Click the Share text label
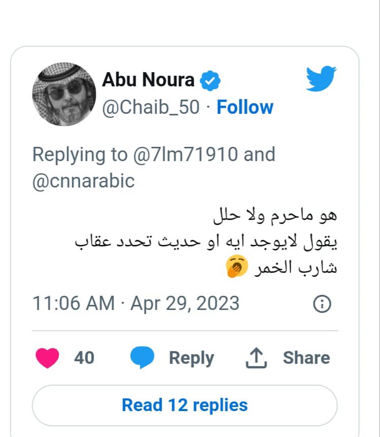The height and width of the screenshot is (437, 380). 306,358
